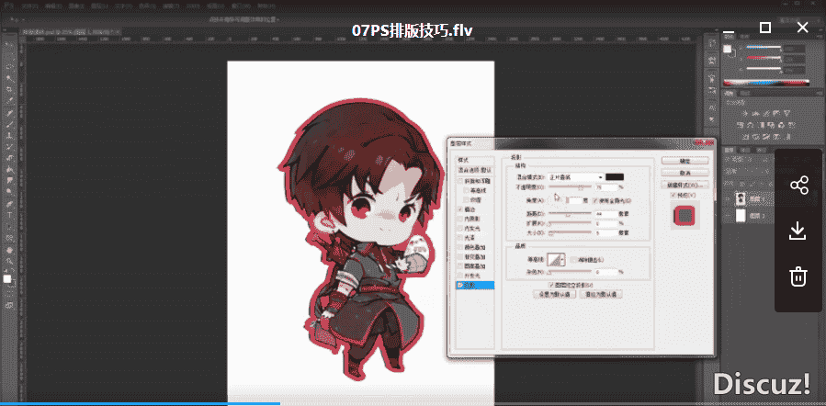
Task: Click the OK (确定) button
Action: [685, 160]
